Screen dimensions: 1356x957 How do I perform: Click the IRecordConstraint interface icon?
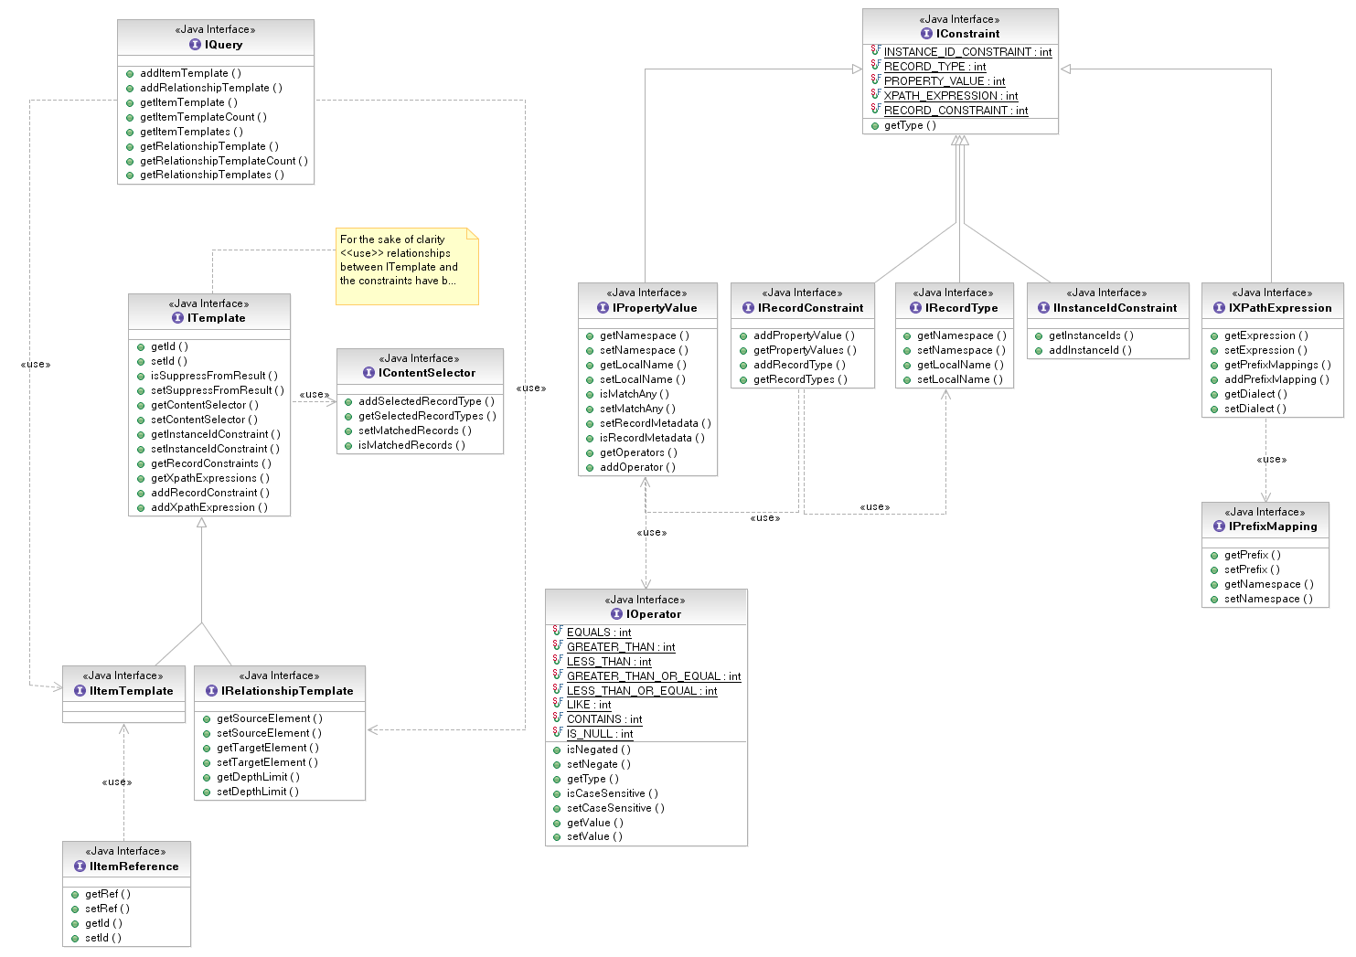[x=748, y=308]
